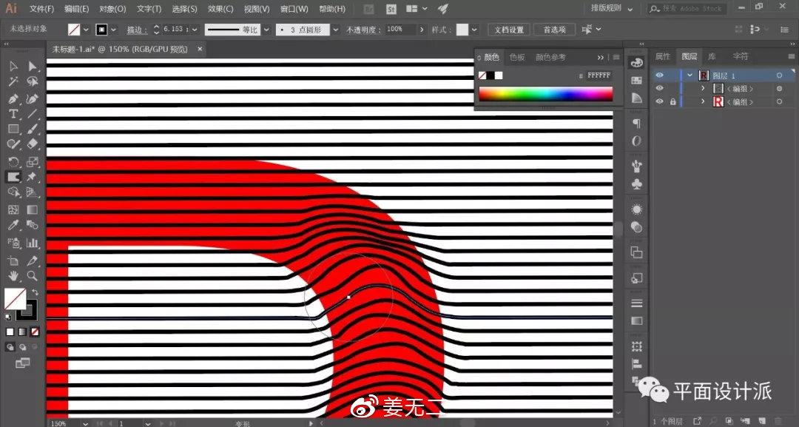The image size is (799, 427).
Task: Hide 图层 1 with its eye toggle
Action: [x=659, y=75]
